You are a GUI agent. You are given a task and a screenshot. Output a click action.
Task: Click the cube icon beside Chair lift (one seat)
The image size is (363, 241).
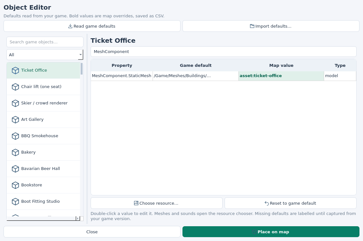[15, 87]
